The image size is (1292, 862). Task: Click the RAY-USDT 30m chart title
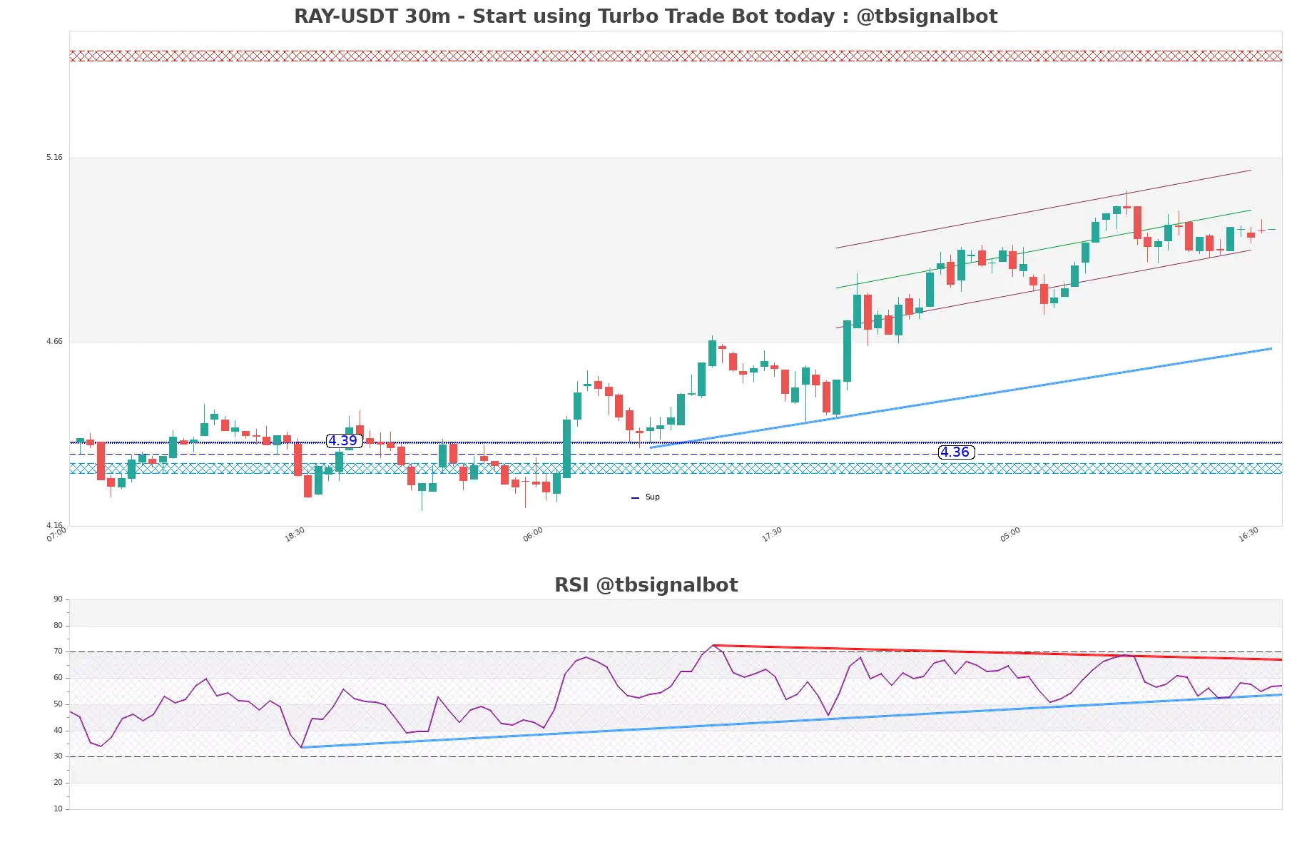[646, 16]
